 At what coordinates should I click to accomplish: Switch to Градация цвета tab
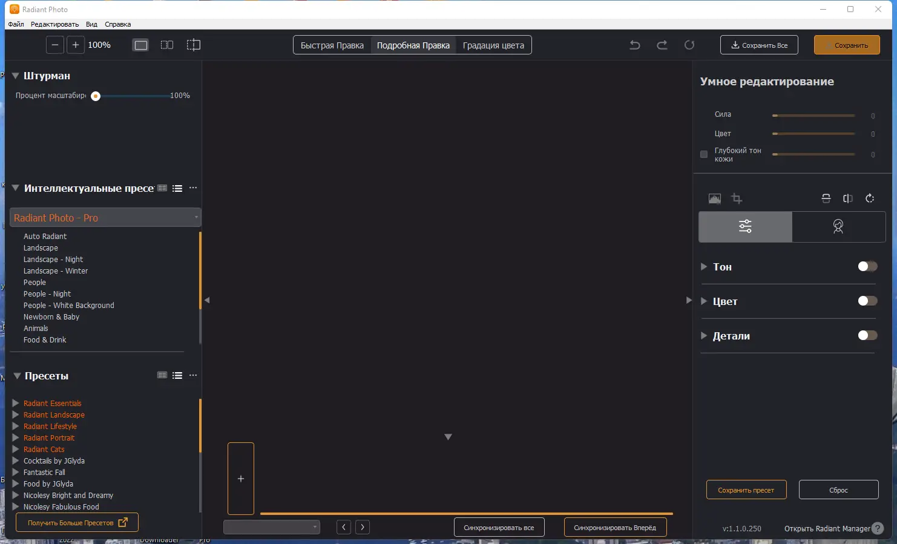493,45
